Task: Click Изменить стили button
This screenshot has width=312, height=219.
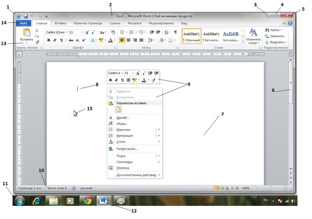Action: (x=254, y=36)
